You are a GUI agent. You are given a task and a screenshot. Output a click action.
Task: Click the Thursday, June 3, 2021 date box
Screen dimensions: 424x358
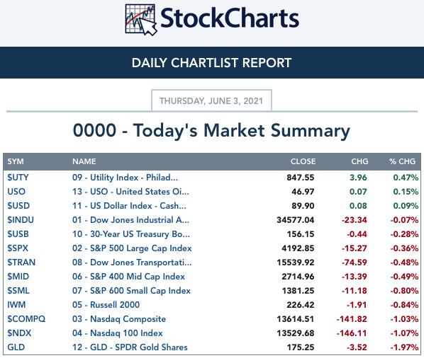pyautogui.click(x=211, y=100)
